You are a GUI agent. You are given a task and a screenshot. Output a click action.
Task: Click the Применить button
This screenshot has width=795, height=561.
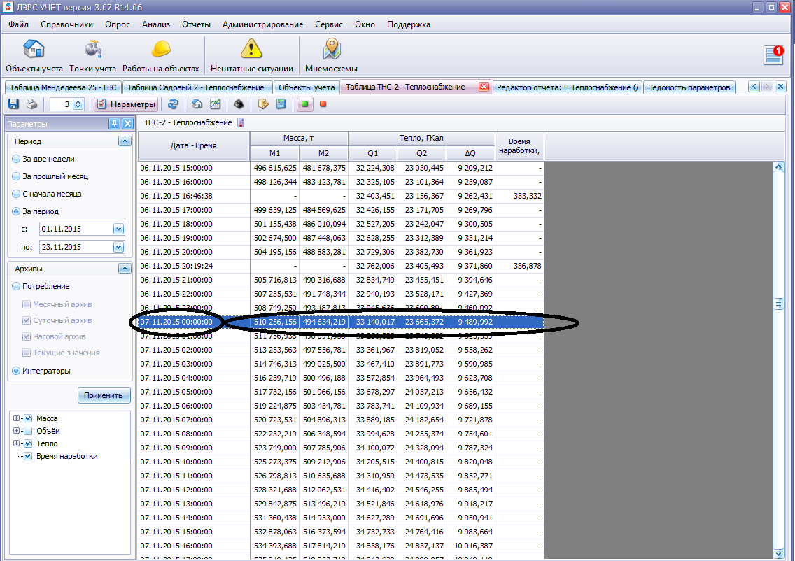click(x=104, y=395)
